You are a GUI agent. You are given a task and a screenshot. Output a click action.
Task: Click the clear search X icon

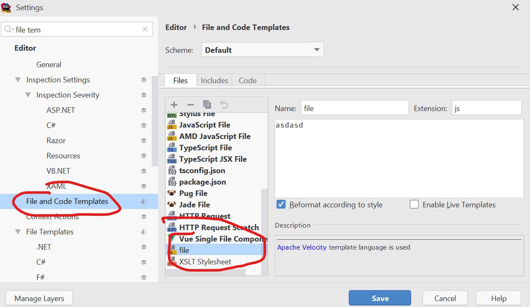point(145,30)
